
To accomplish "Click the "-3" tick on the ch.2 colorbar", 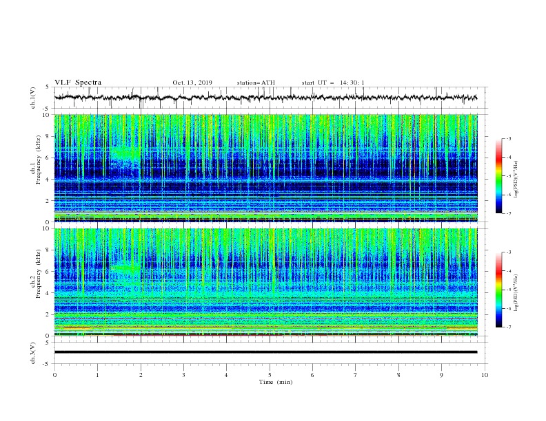I will point(509,252).
